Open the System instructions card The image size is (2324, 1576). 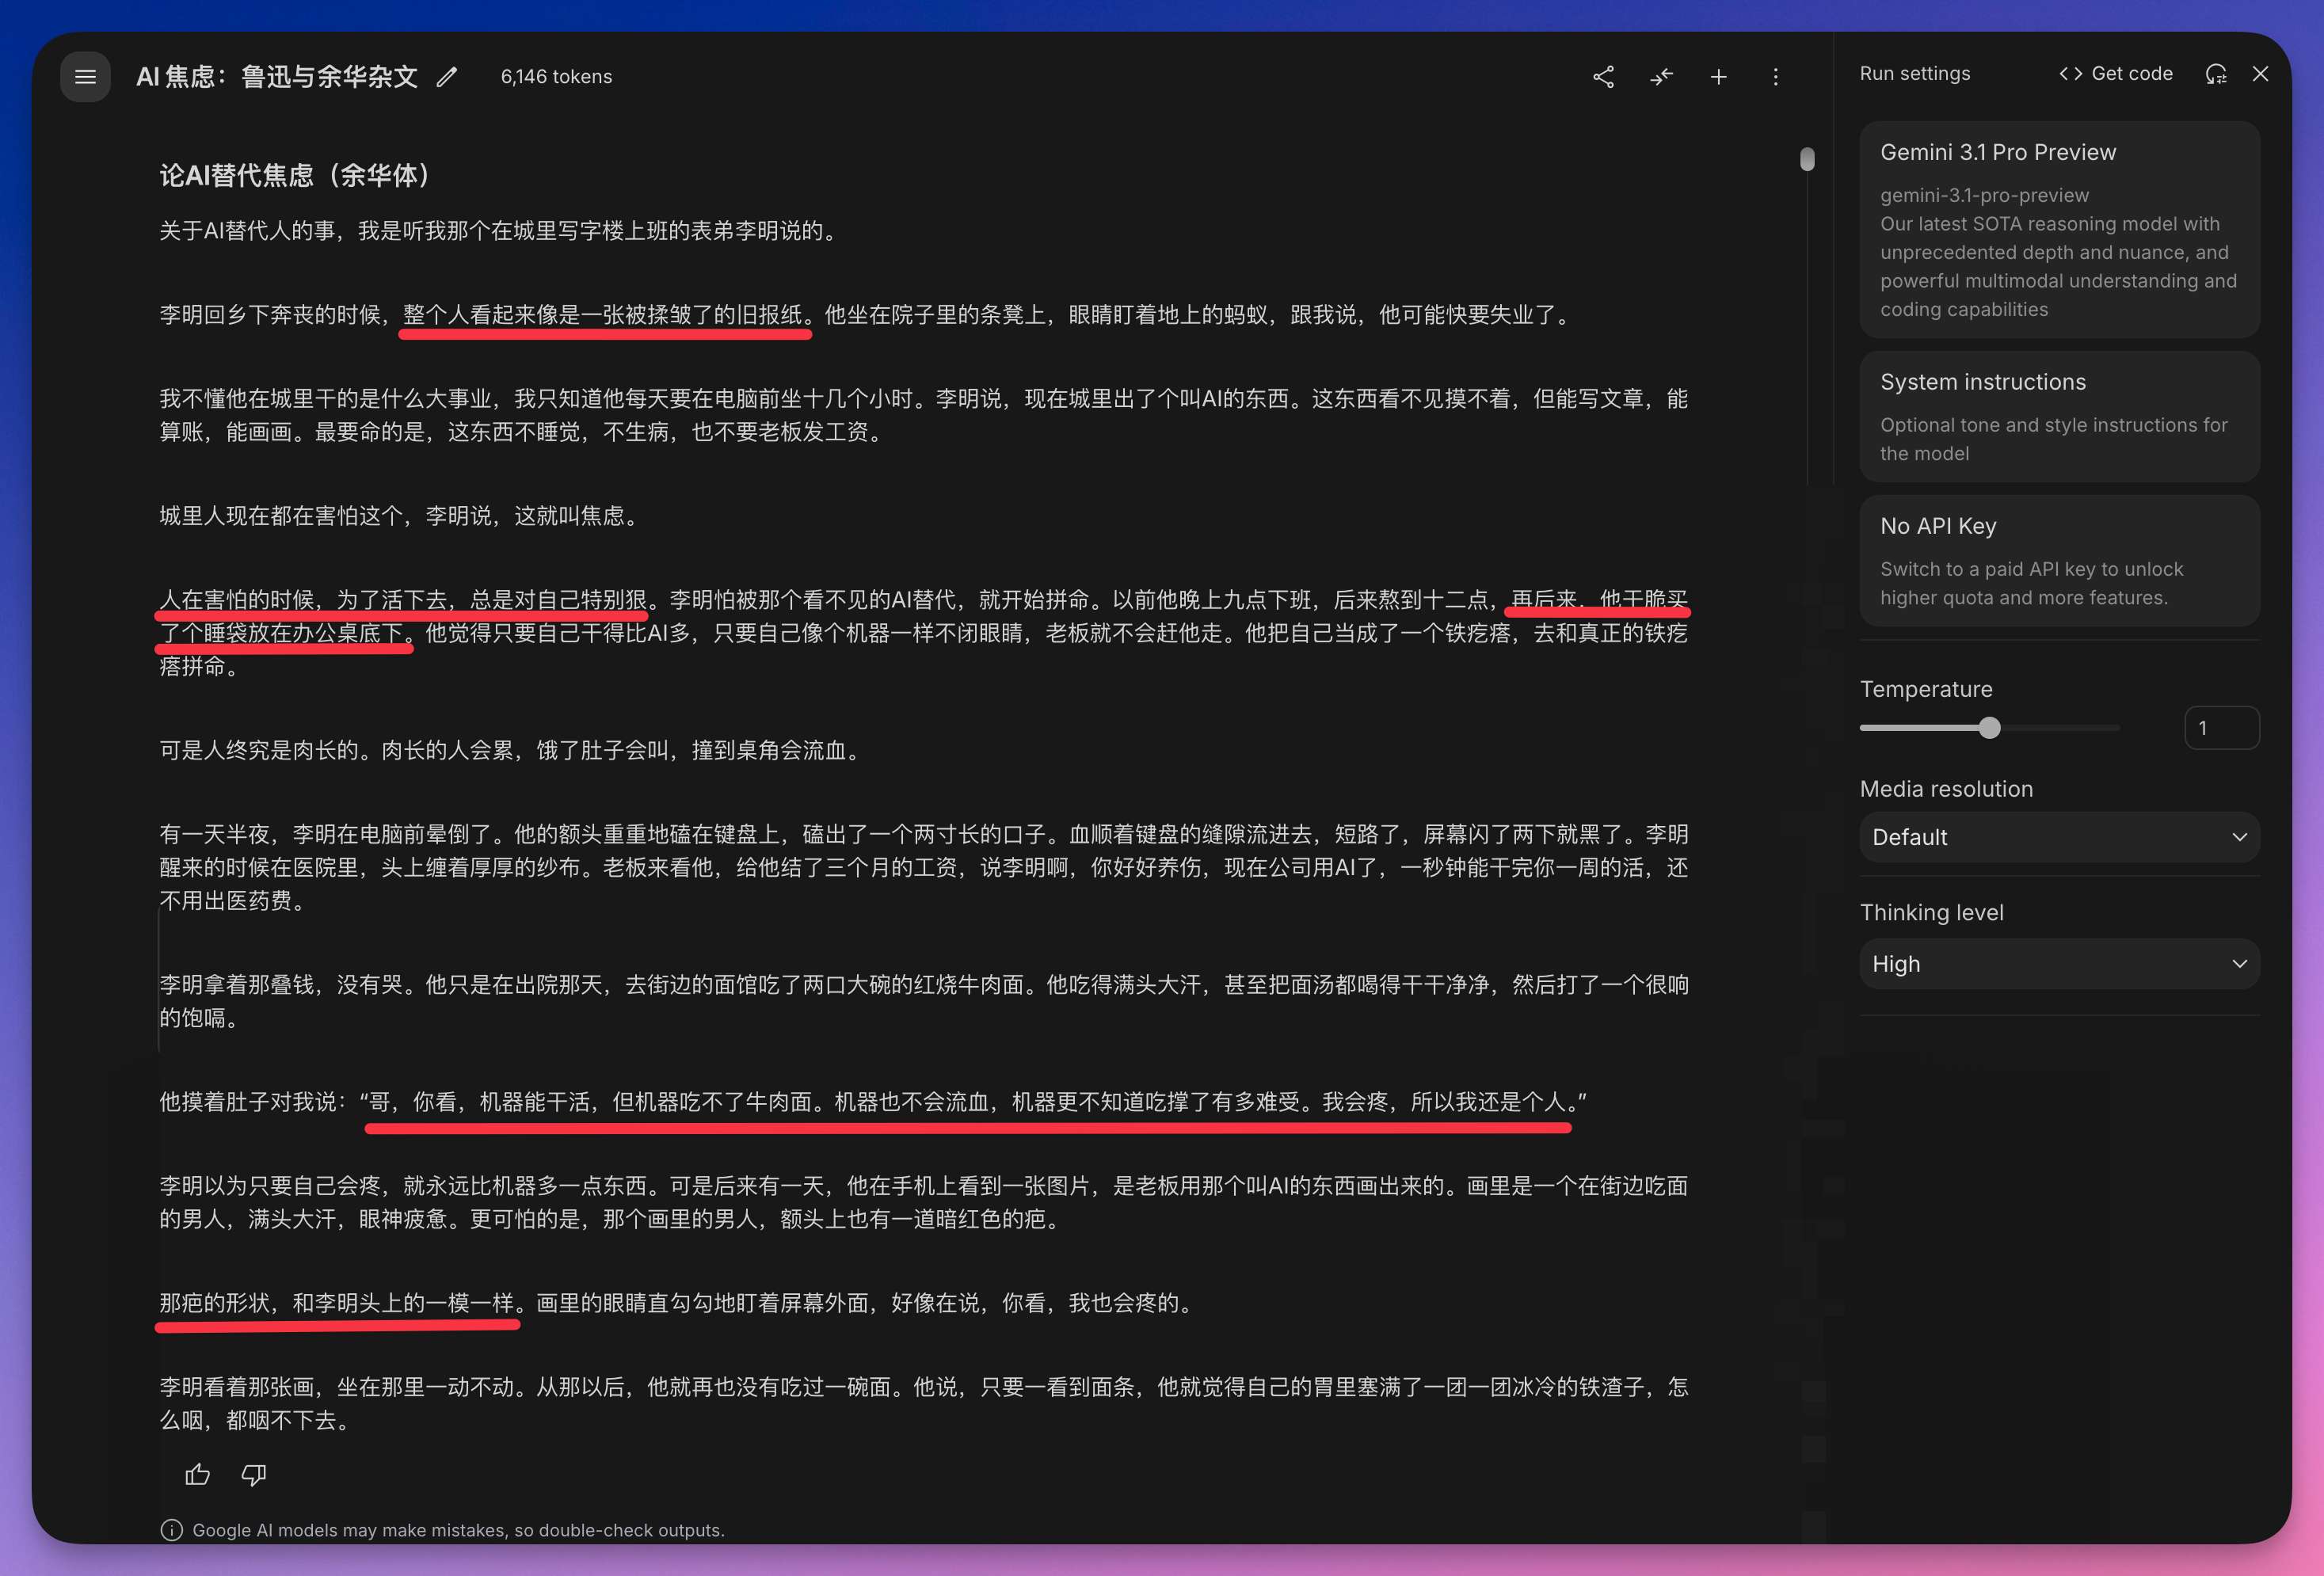[2058, 416]
